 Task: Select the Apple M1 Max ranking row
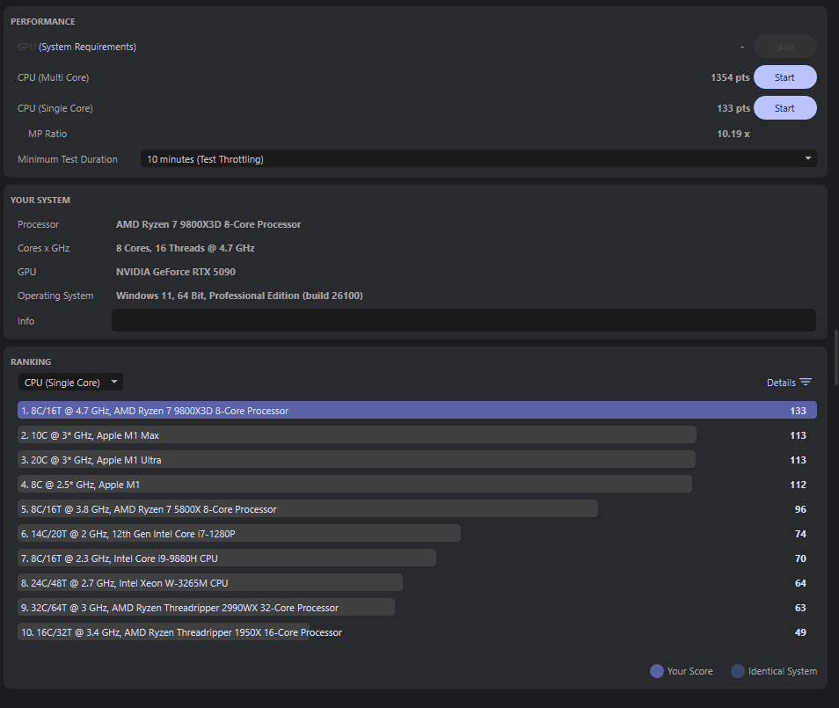tap(357, 435)
